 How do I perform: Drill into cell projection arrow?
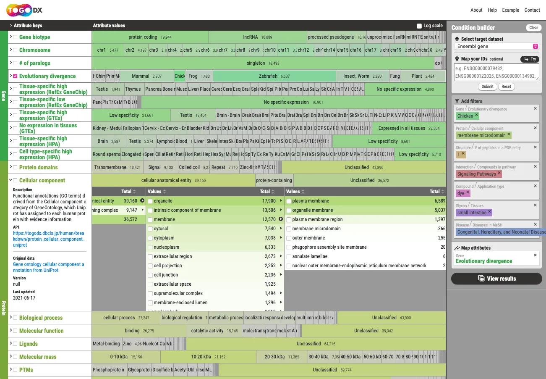click(x=281, y=266)
